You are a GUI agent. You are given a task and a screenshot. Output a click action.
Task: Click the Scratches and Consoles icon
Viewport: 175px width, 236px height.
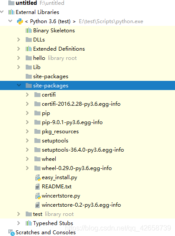coord(11,233)
